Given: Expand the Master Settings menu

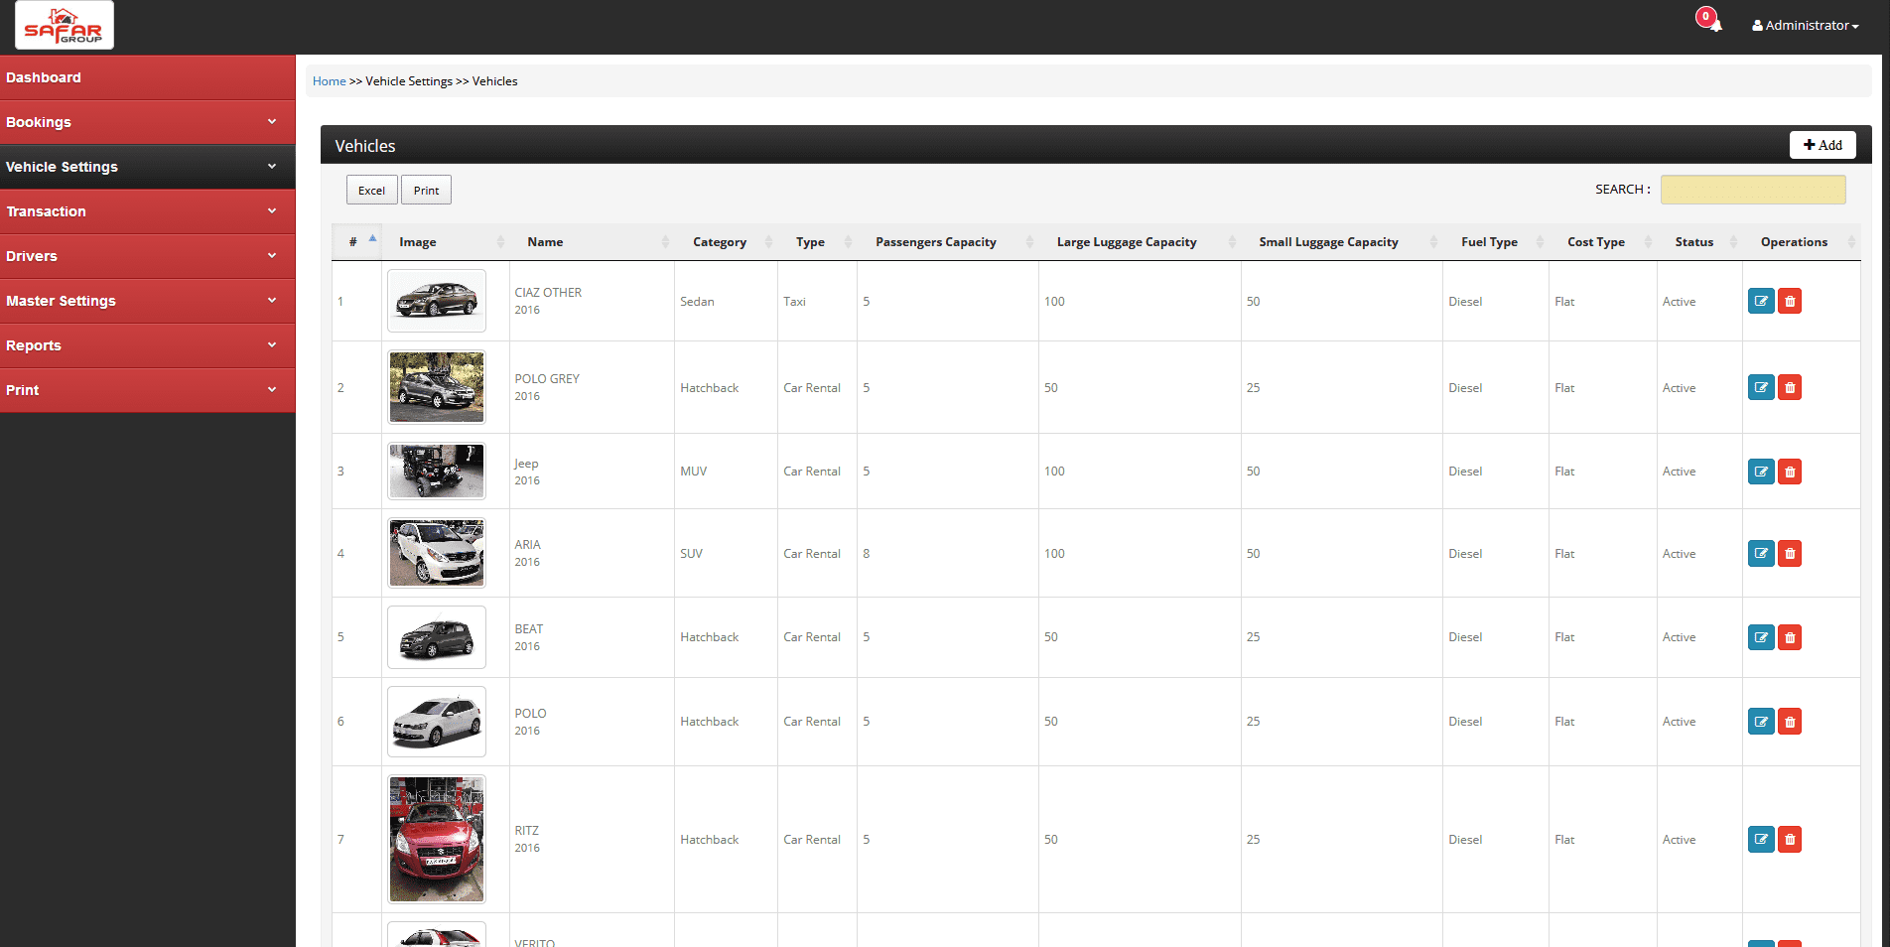Looking at the screenshot, I should [x=147, y=301].
